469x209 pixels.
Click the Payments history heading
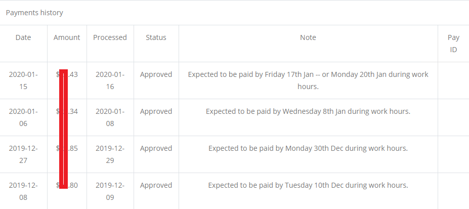tap(34, 13)
